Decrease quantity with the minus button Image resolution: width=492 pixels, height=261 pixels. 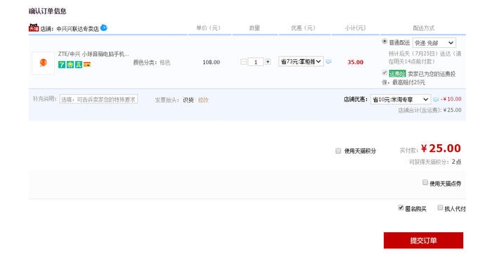tap(243, 62)
